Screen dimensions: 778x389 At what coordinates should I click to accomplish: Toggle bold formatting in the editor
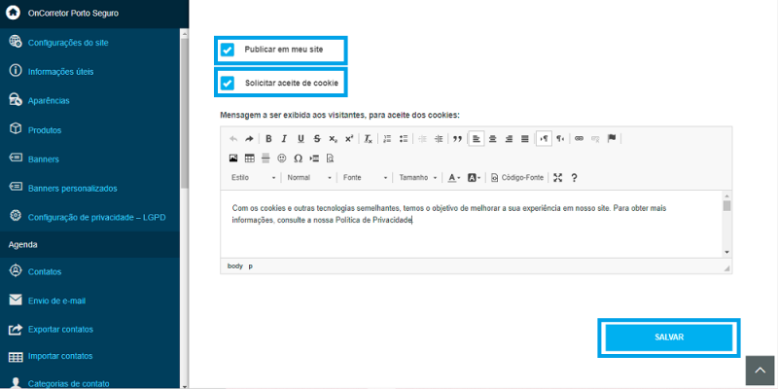(x=269, y=139)
